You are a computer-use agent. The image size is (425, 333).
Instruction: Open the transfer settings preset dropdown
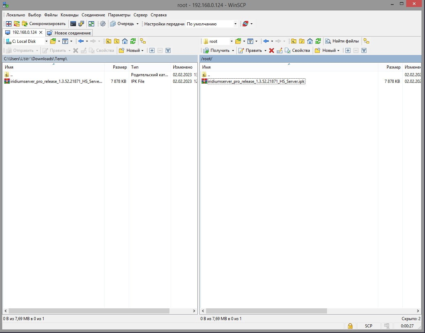tap(235, 24)
